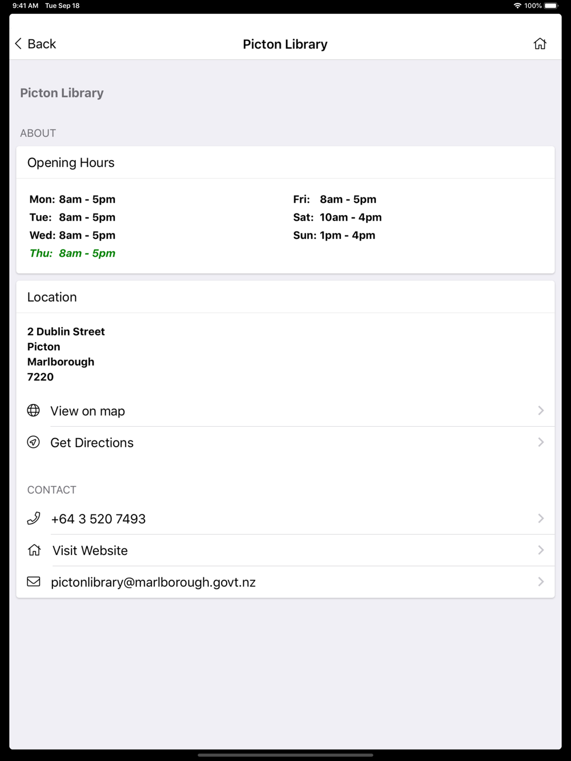
Task: Open the Get Directions row chevron
Action: tap(541, 442)
